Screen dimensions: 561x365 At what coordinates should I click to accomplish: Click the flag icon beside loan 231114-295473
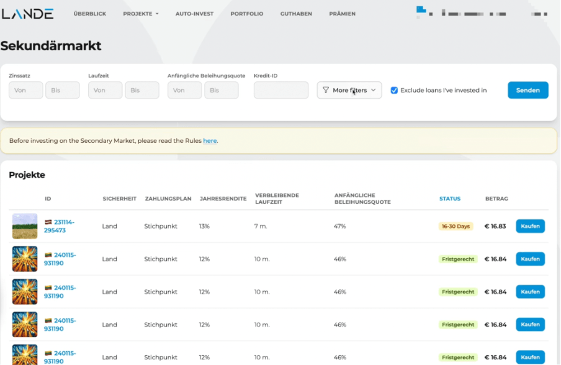pyautogui.click(x=48, y=222)
